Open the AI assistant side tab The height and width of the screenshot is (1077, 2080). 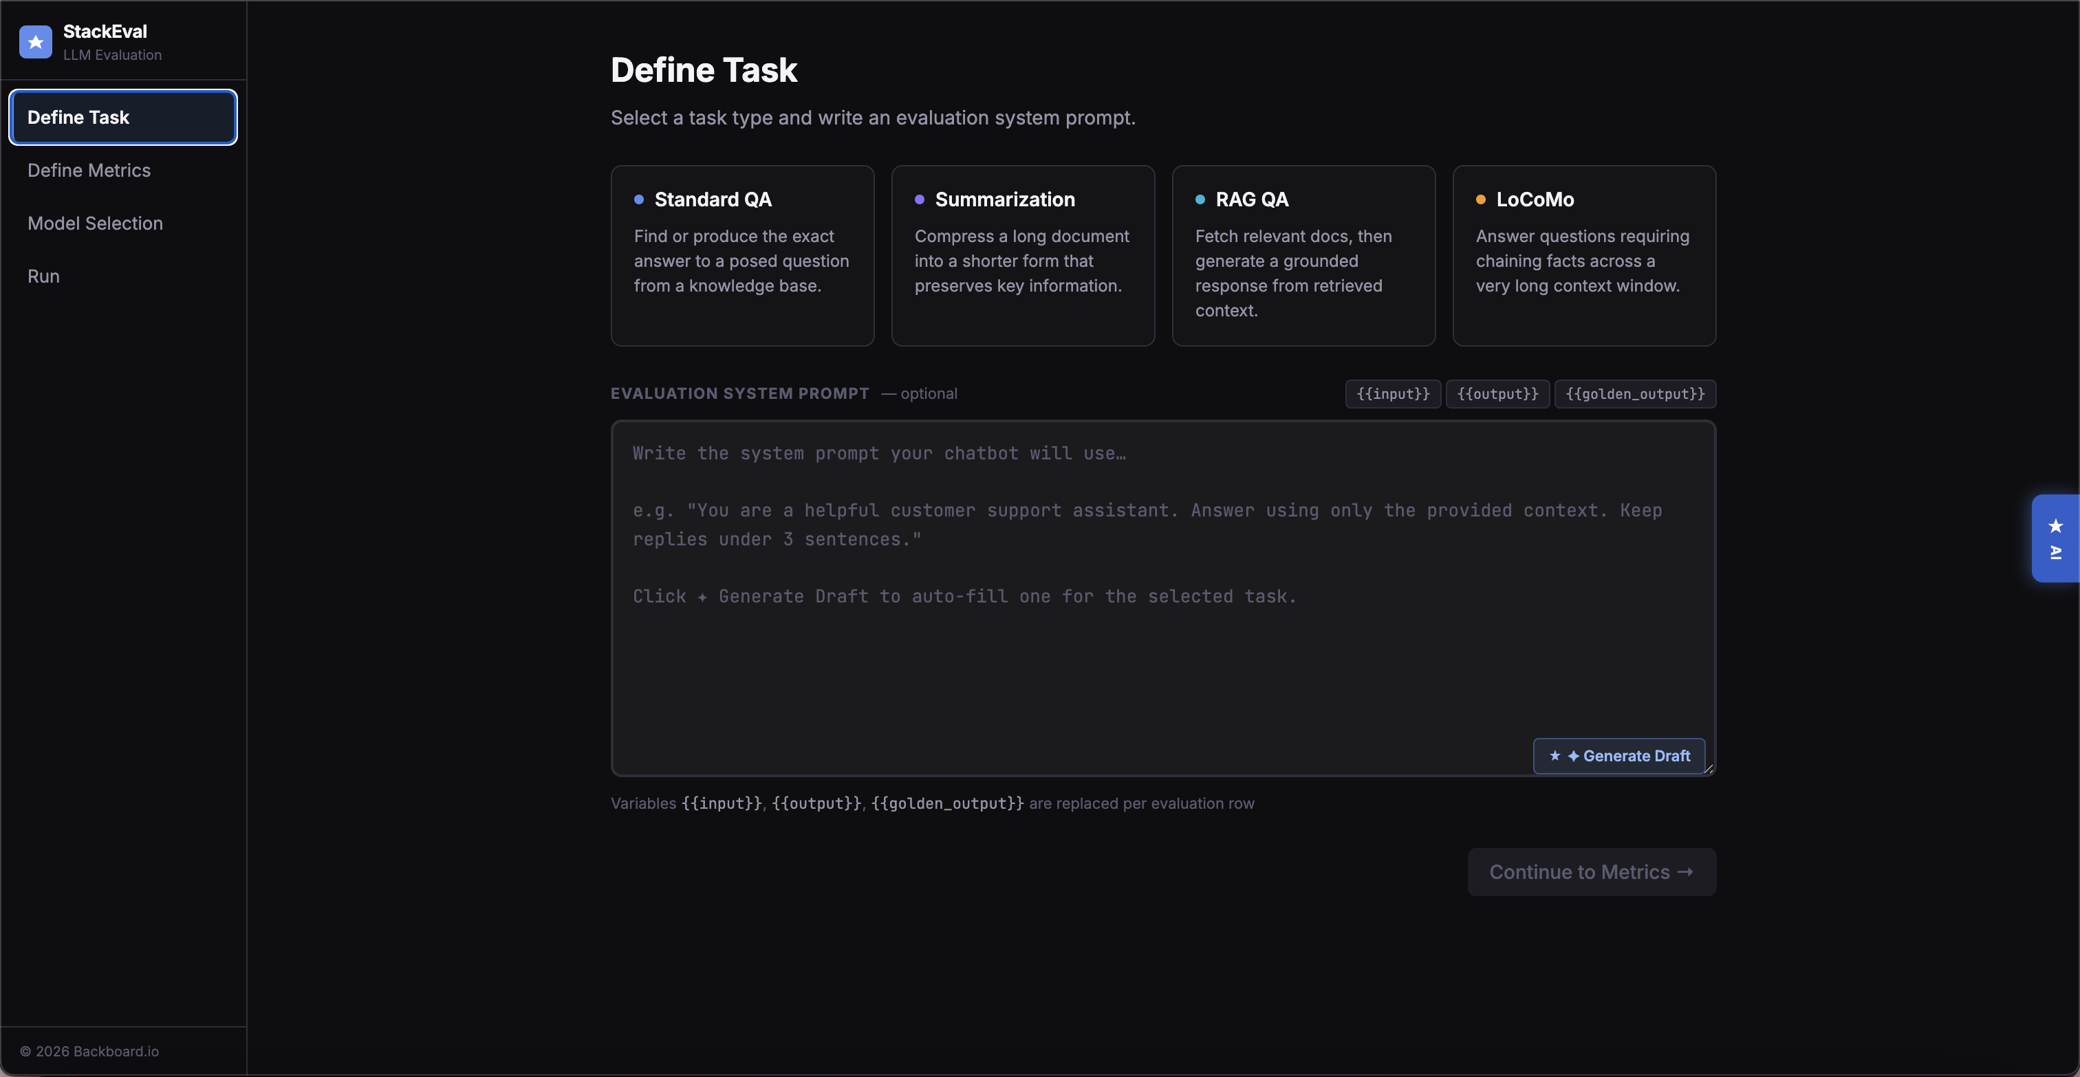pyautogui.click(x=2055, y=538)
